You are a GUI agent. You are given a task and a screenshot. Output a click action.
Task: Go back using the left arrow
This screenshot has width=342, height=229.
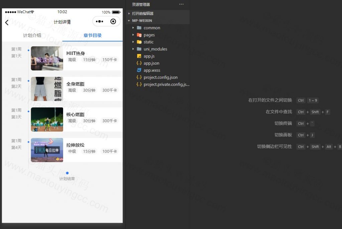7,22
